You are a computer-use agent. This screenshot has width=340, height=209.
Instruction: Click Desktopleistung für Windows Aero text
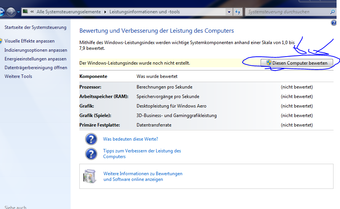171,106
